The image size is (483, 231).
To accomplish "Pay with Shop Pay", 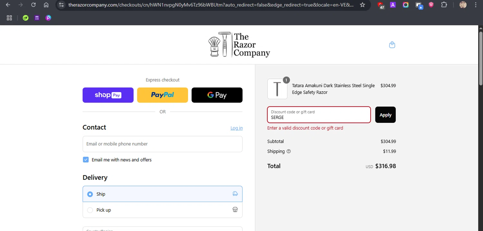I will (x=108, y=95).
